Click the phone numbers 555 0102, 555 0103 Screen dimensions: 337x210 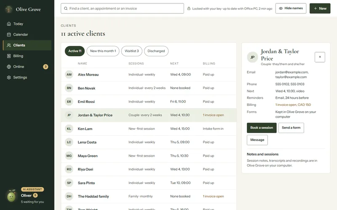coord(290,84)
